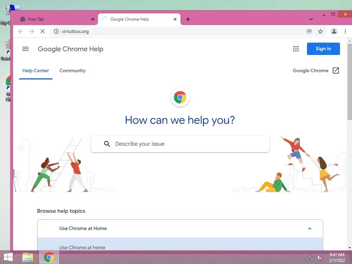This screenshot has height=264, width=352.
Task: Open File Explorer from the taskbar
Action: 28,257
